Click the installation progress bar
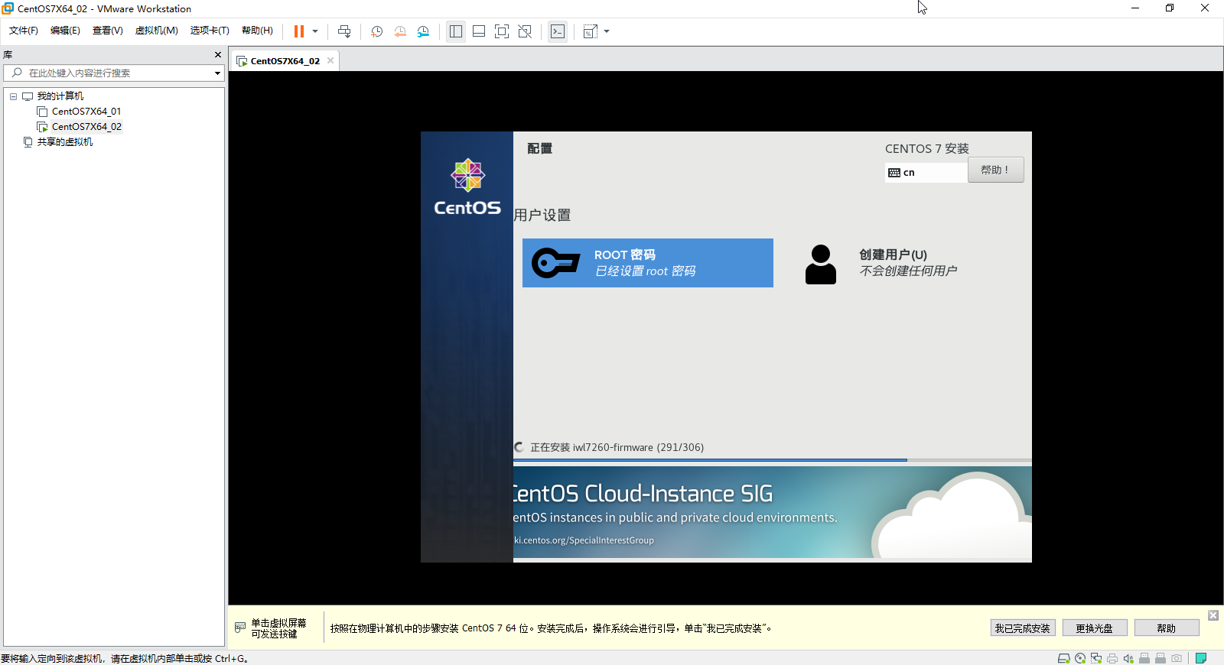The image size is (1224, 665). 773,460
